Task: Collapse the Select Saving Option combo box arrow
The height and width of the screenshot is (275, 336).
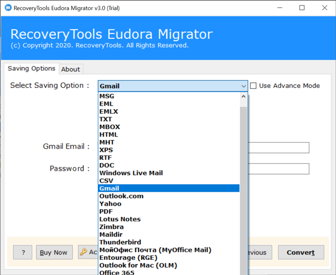Action: (x=244, y=86)
